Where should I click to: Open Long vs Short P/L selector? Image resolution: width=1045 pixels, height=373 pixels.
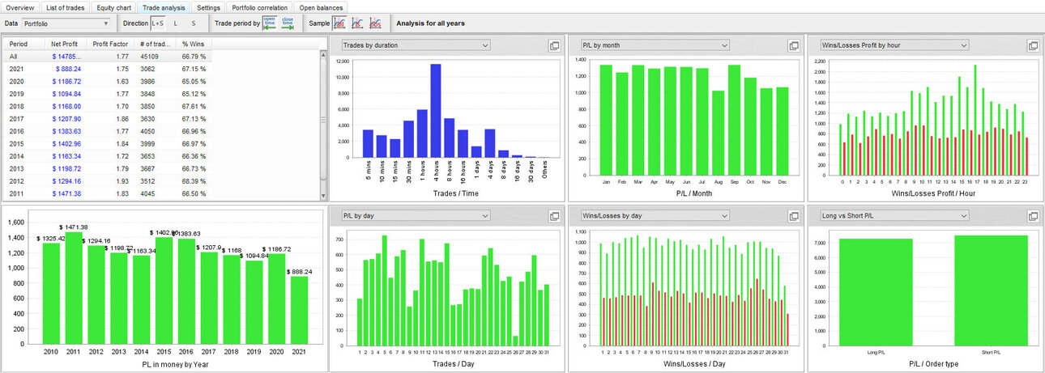tap(894, 216)
